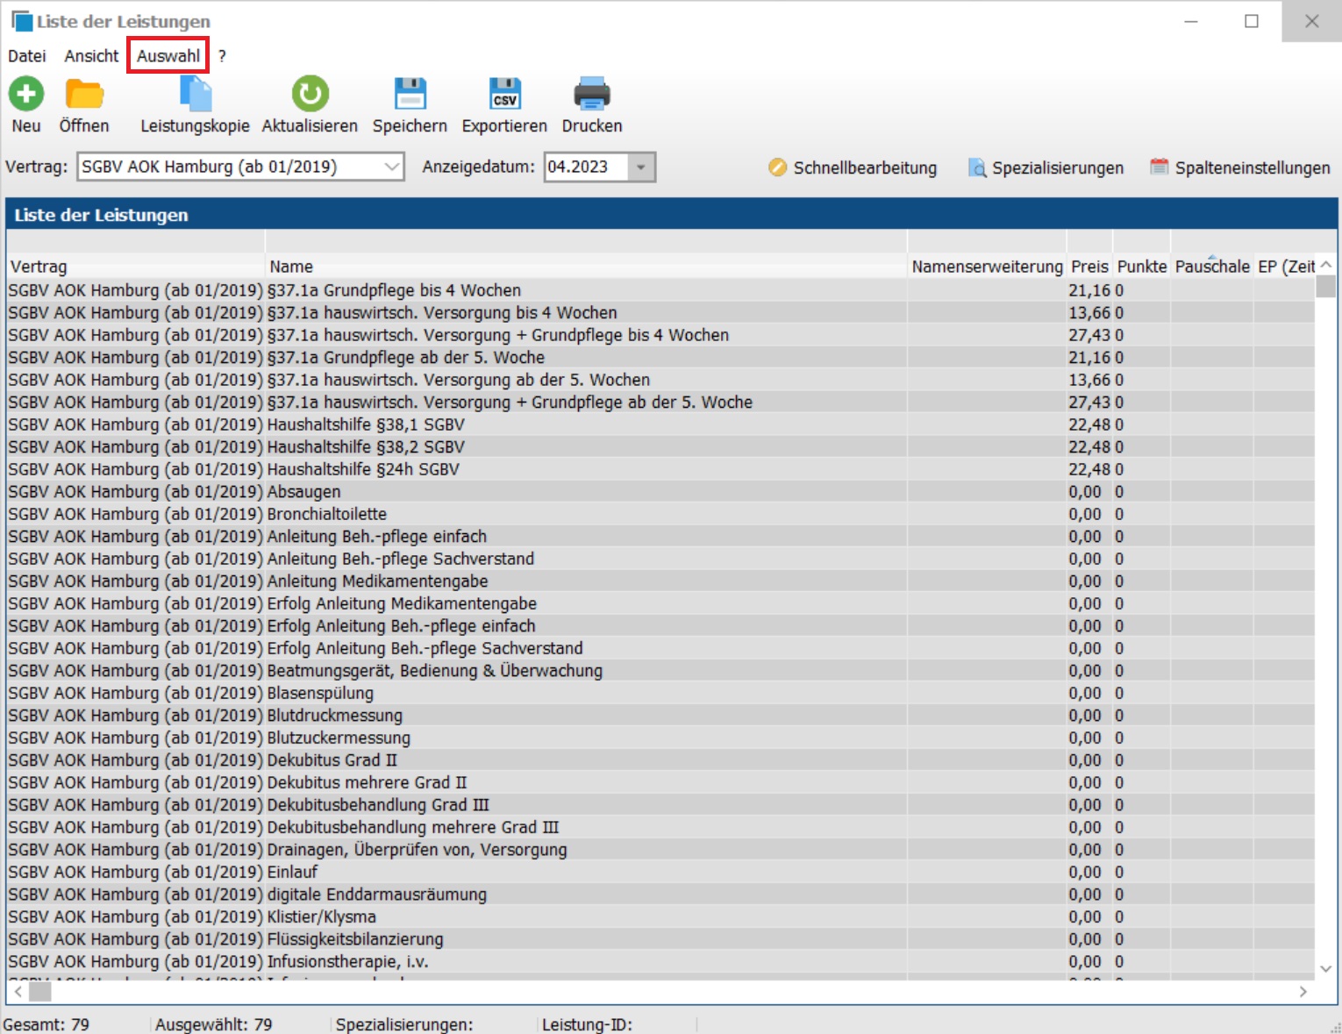This screenshot has width=1342, height=1034.
Task: Open Schnellbearbeitung quick edit
Action: pos(853,168)
